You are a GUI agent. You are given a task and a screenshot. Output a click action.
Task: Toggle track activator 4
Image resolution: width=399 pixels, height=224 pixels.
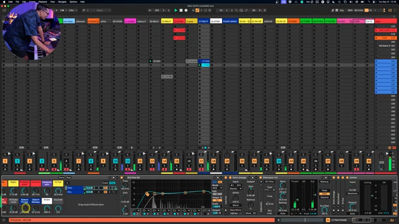point(42,161)
